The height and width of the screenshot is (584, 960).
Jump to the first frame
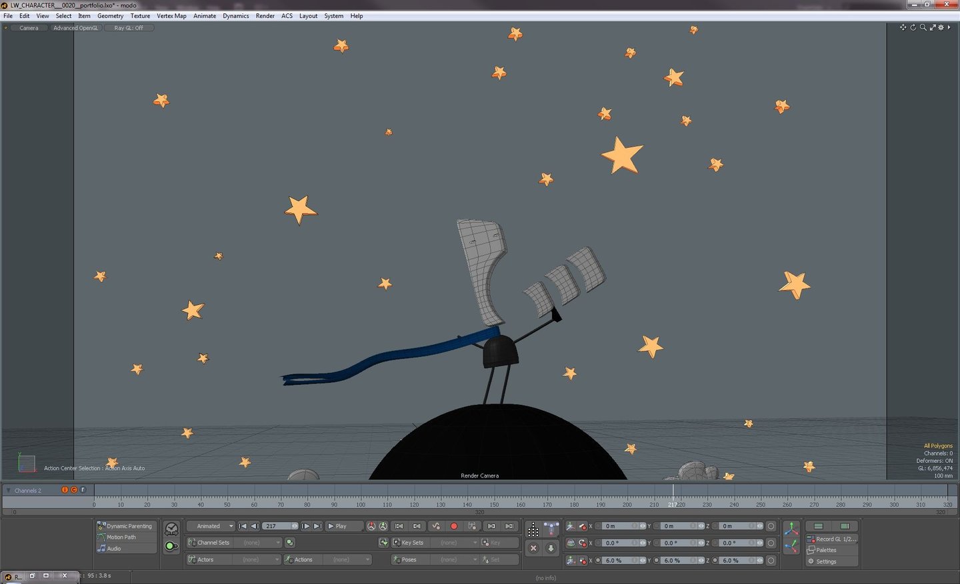[x=243, y=526]
